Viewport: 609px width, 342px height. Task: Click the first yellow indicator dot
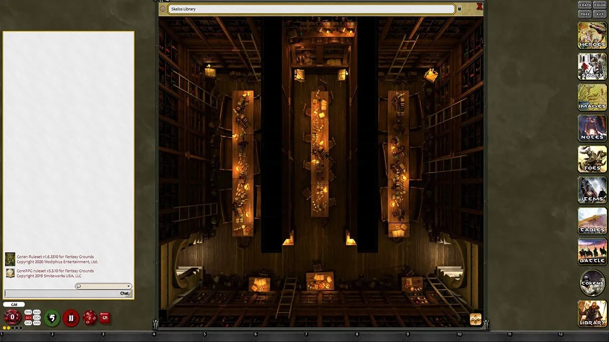4,328
